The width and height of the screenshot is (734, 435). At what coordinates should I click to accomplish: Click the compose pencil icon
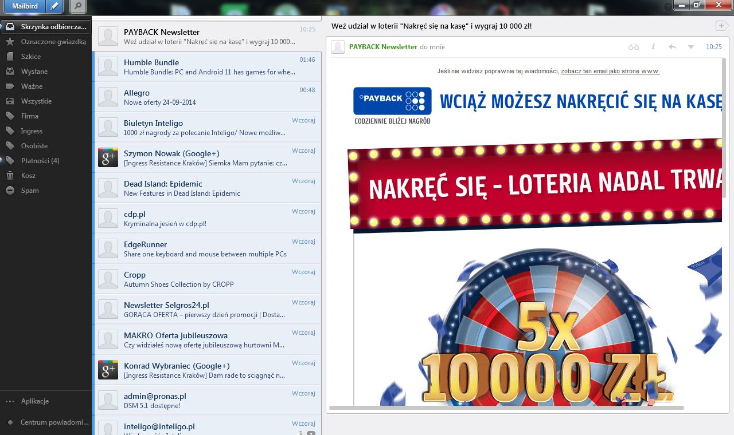54,6
